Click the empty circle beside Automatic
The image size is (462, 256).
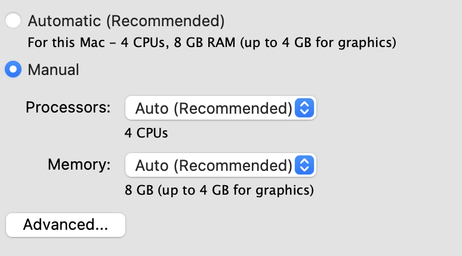pos(13,21)
